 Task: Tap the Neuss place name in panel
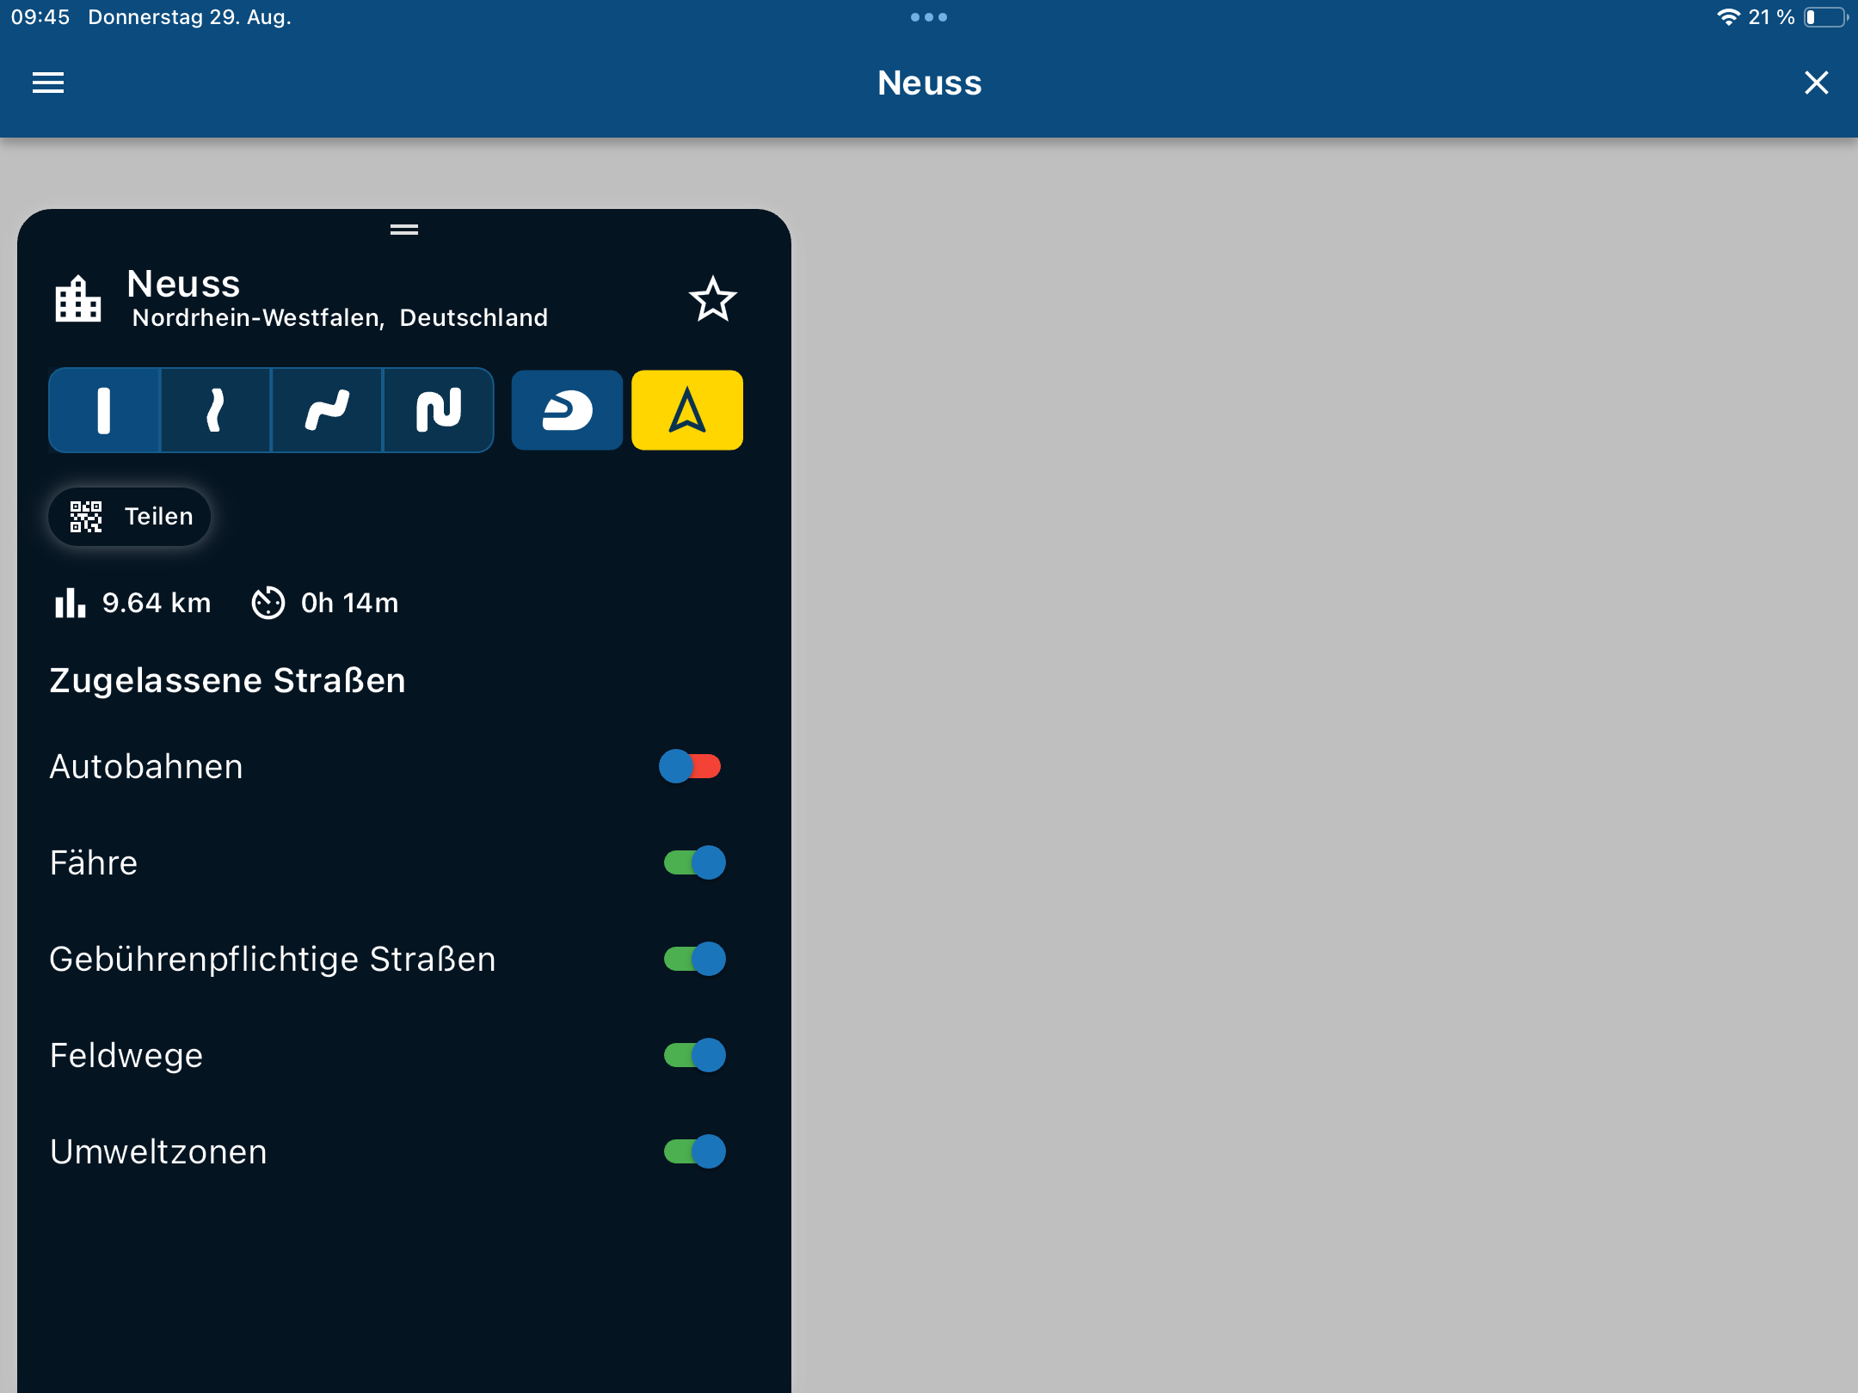183,284
